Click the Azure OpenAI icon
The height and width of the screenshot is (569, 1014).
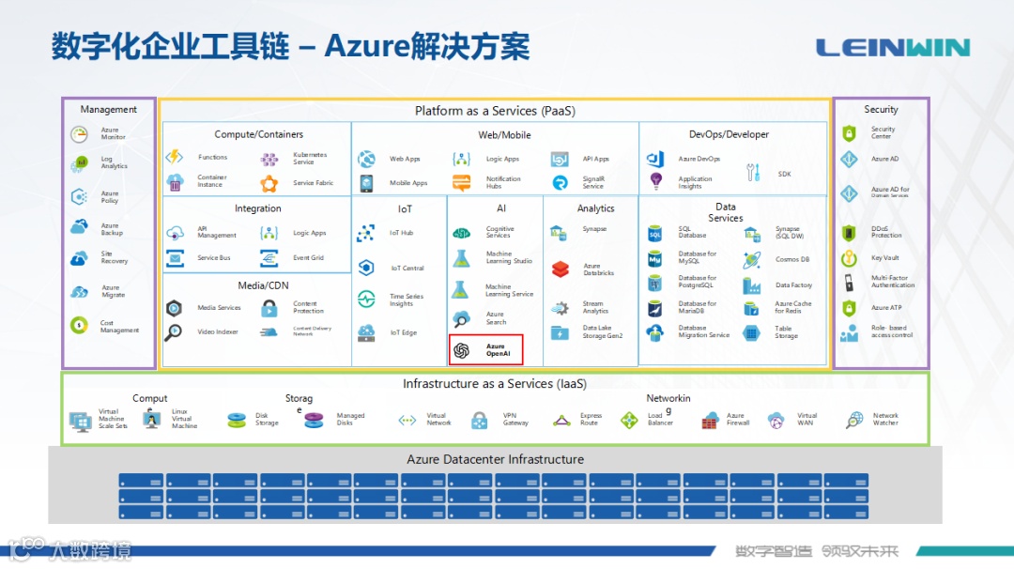tap(462, 350)
